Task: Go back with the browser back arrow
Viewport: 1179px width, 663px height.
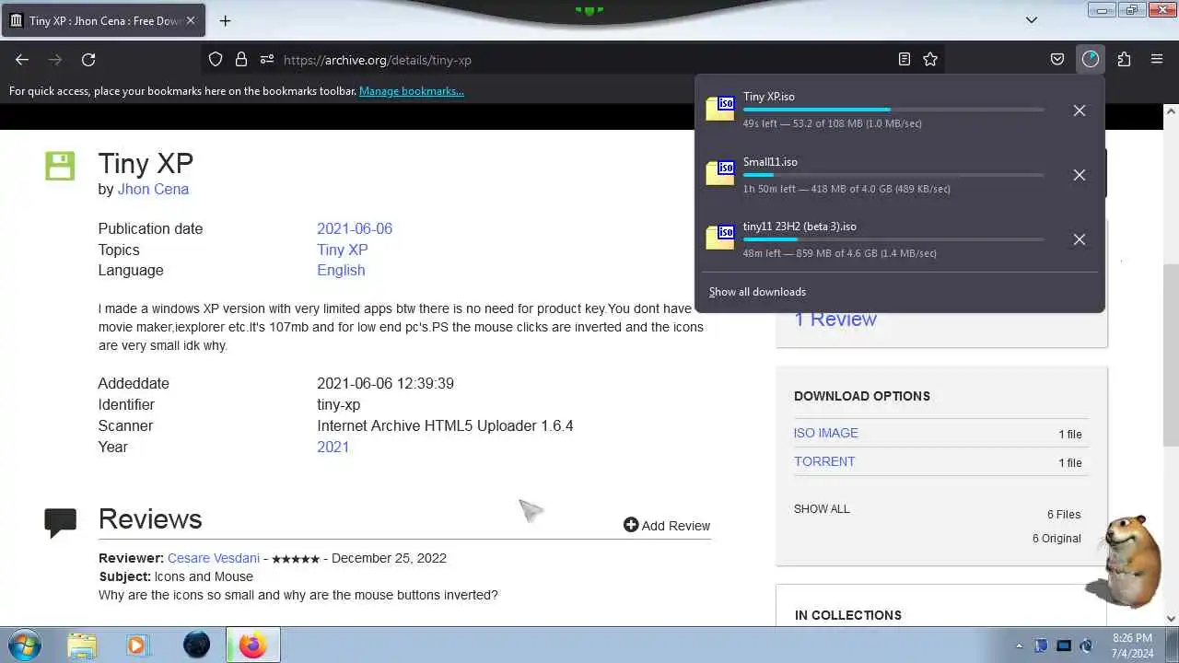Action: click(22, 59)
